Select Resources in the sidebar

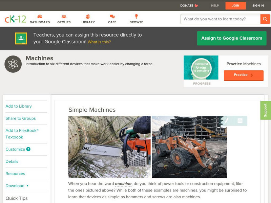pyautogui.click(x=15, y=174)
